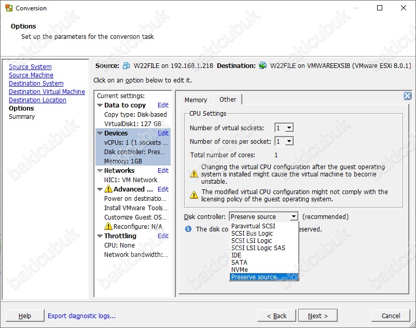Screen dimensions: 416x328
Task: Select SATA disk controller
Action: (264, 263)
